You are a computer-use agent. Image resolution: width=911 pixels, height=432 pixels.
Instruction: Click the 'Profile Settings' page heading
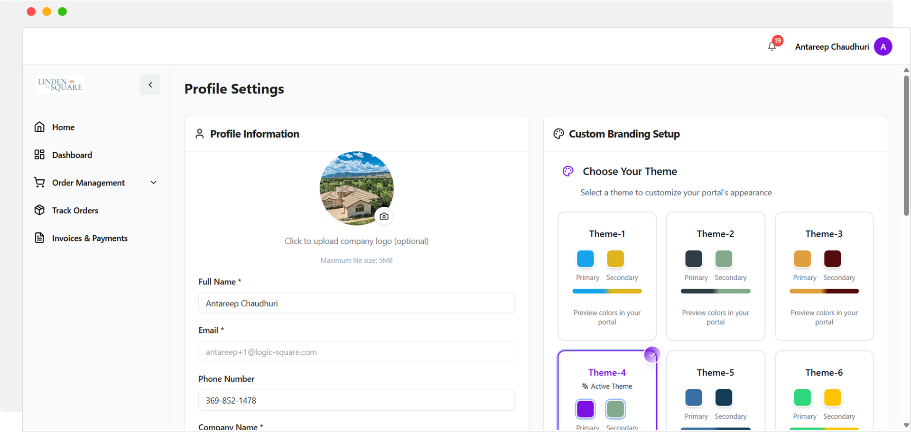click(x=234, y=89)
